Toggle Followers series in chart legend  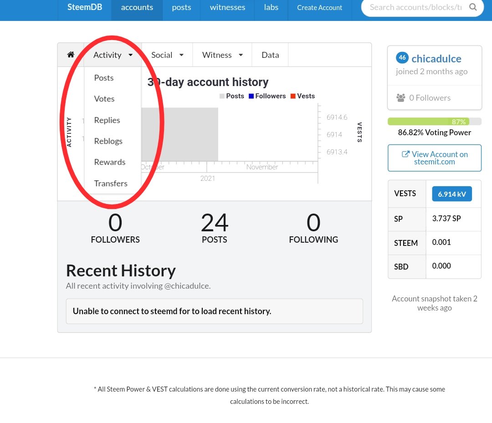pyautogui.click(x=267, y=96)
